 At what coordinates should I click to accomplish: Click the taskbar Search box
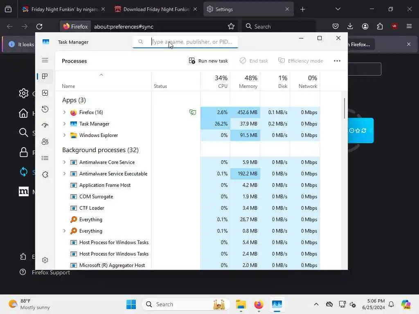point(186,304)
